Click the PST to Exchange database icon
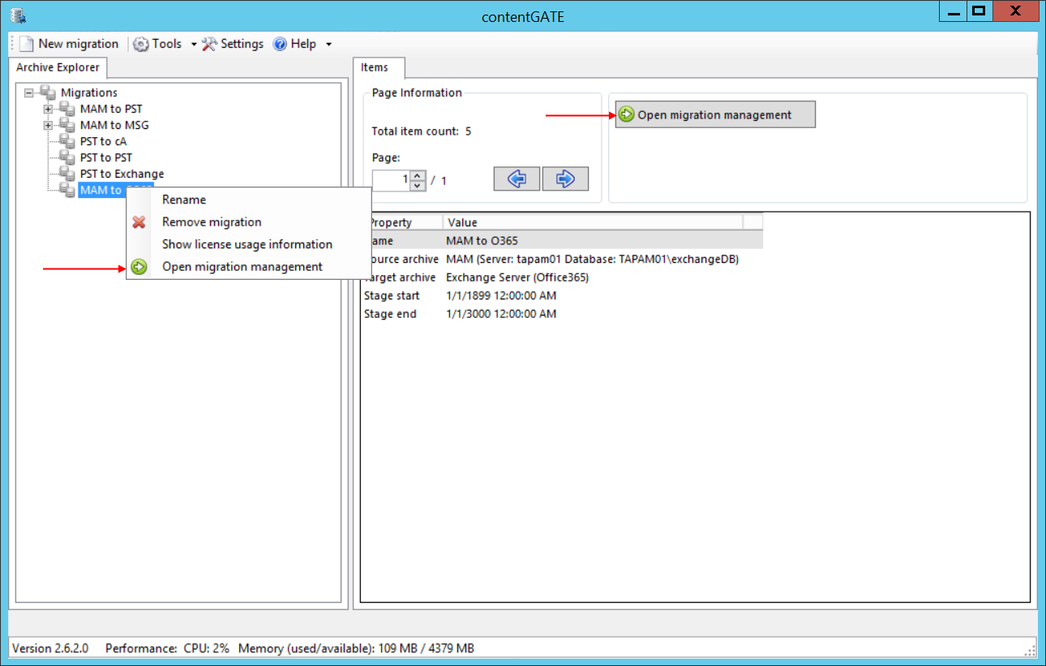This screenshot has width=1046, height=666. tap(67, 174)
